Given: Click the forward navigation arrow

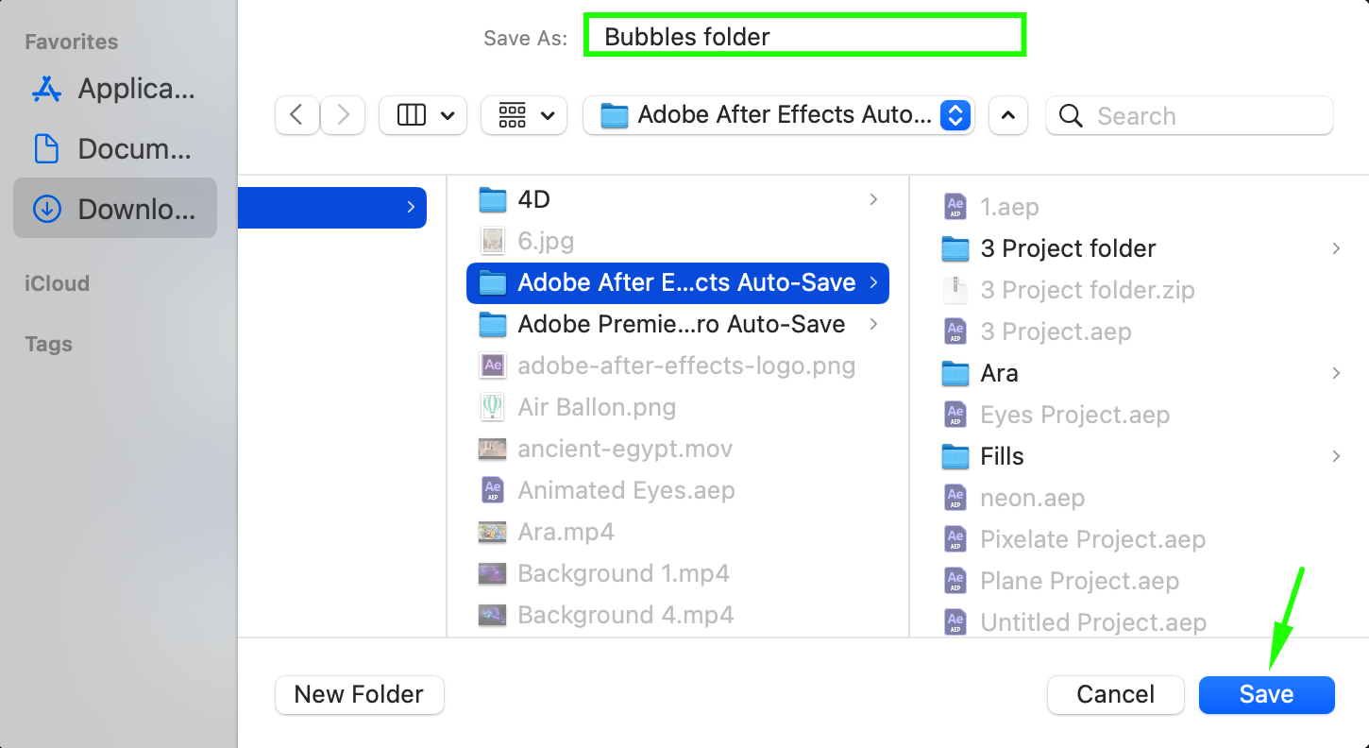Looking at the screenshot, I should coord(343,115).
